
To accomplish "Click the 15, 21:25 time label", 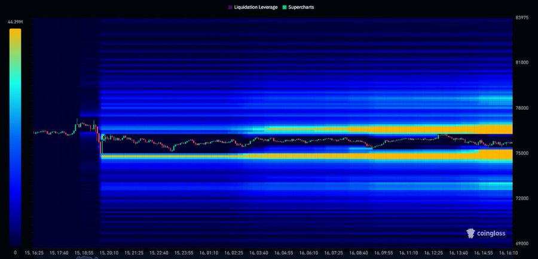I will [x=134, y=253].
